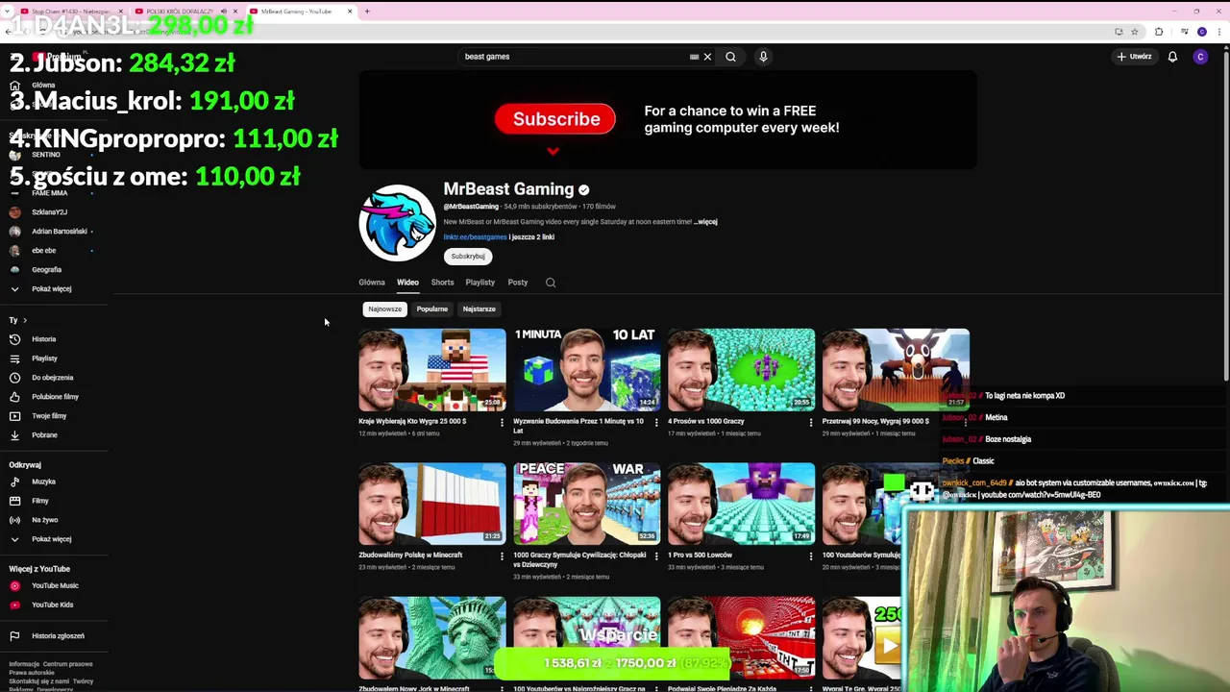Image resolution: width=1230 pixels, height=692 pixels.
Task: Switch to the Posty channel tab
Action: pyautogui.click(x=518, y=283)
